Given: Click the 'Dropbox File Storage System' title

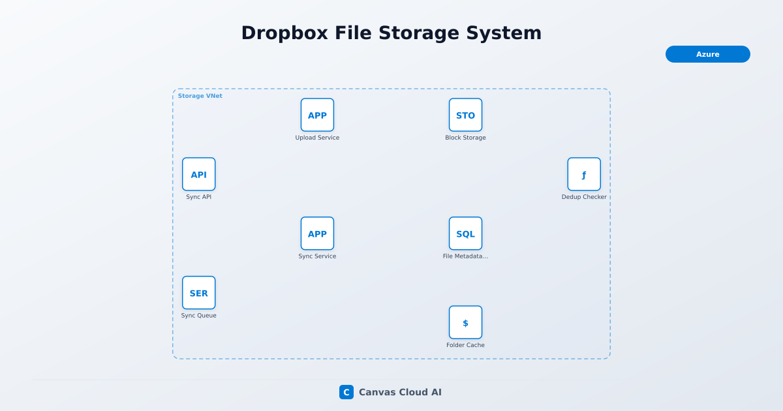Looking at the screenshot, I should [391, 33].
